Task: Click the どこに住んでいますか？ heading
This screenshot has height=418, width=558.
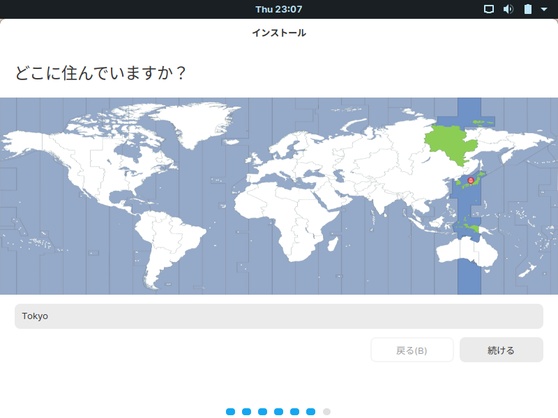Action: (x=100, y=73)
